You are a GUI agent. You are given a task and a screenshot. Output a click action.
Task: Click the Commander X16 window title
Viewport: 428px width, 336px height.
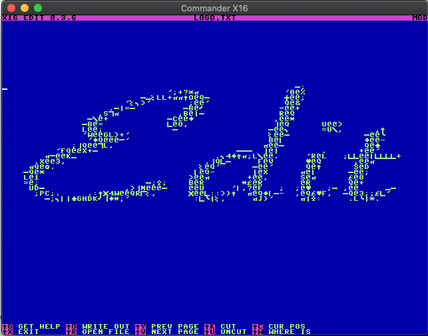tap(214, 8)
